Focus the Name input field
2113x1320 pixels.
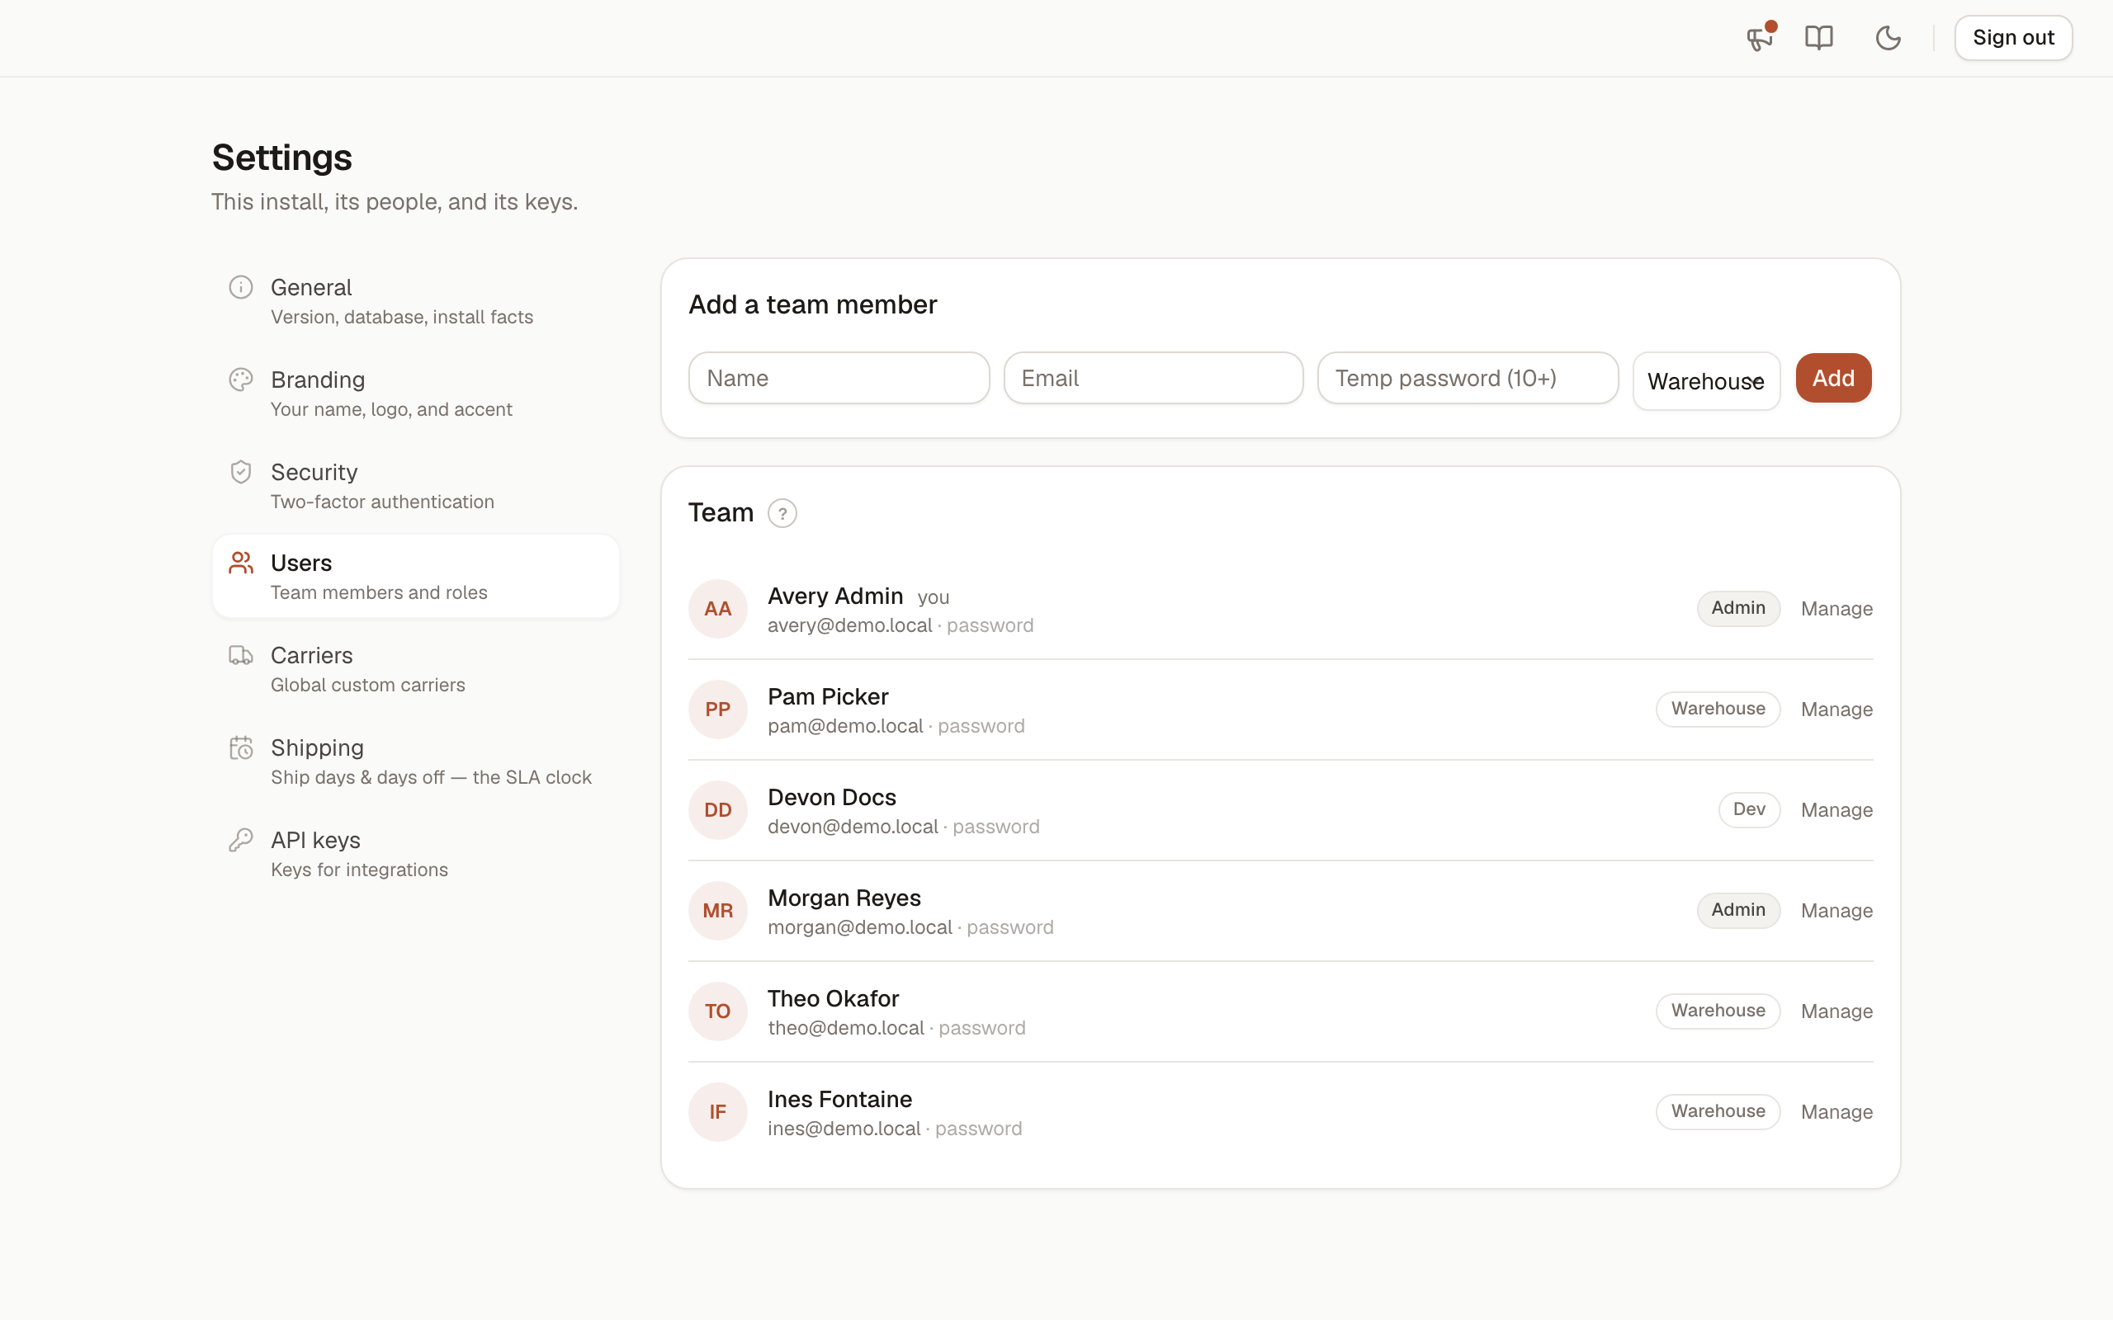coord(839,378)
